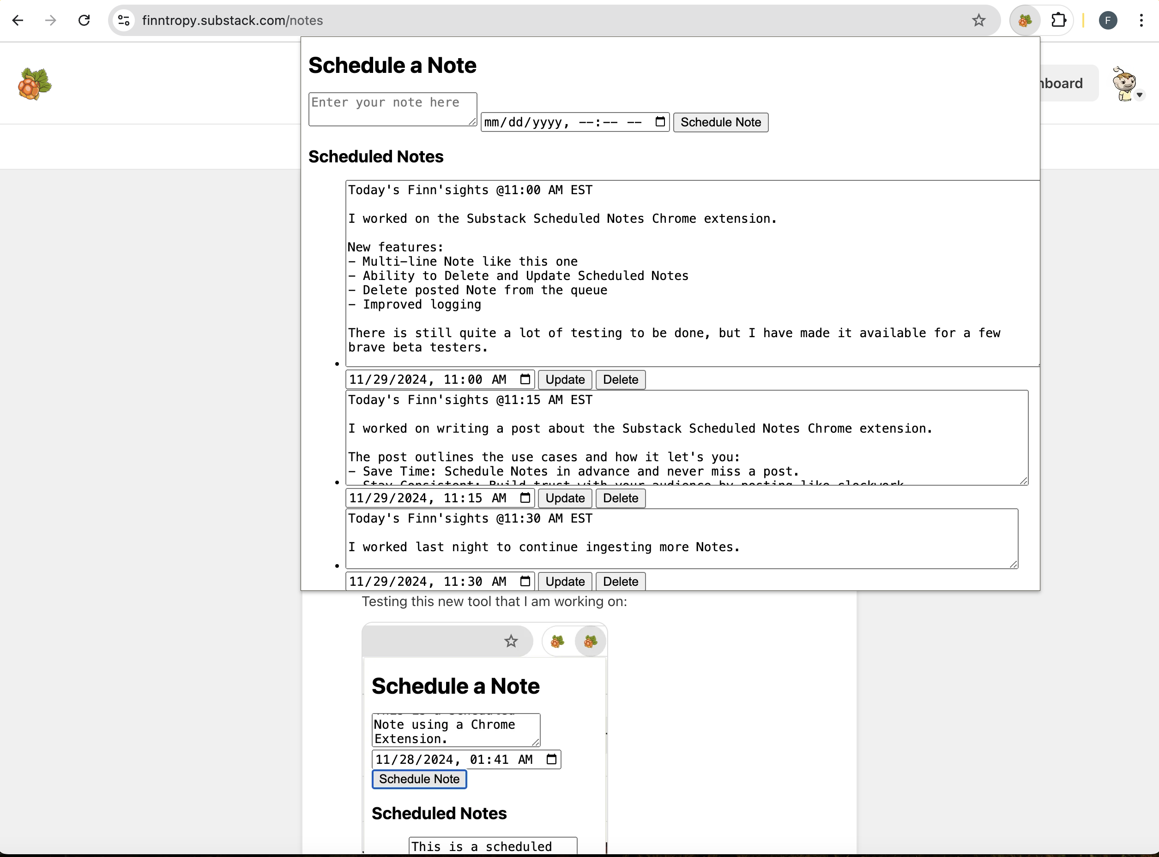The height and width of the screenshot is (857, 1159).
Task: Update the 11:15 AM scheduled note
Action: click(x=564, y=498)
